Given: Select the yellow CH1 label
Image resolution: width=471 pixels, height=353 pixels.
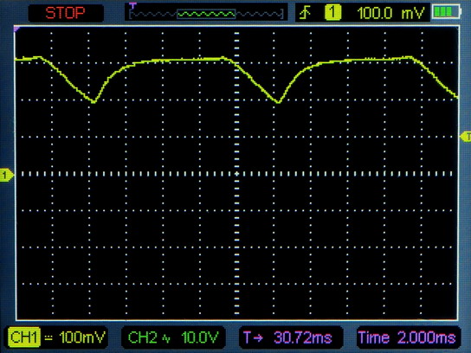Looking at the screenshot, I should click(23, 337).
